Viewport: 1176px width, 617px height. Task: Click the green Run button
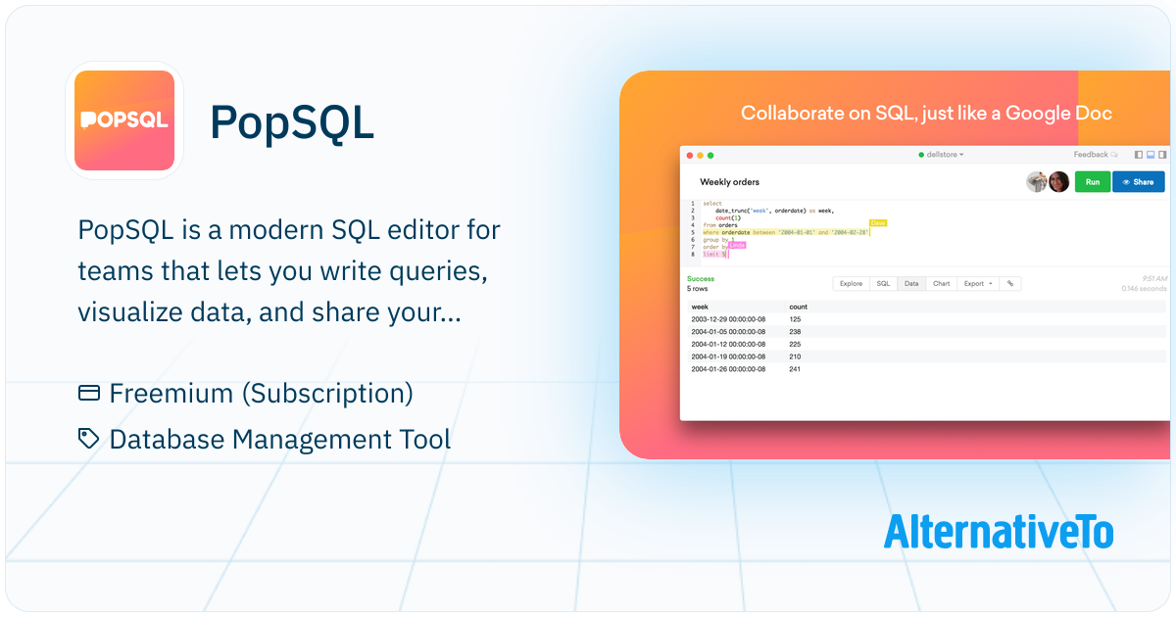[1093, 181]
